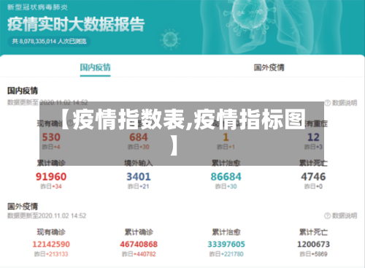Click the 国内疫情 section heading
365x268 pixels.
click(23, 91)
